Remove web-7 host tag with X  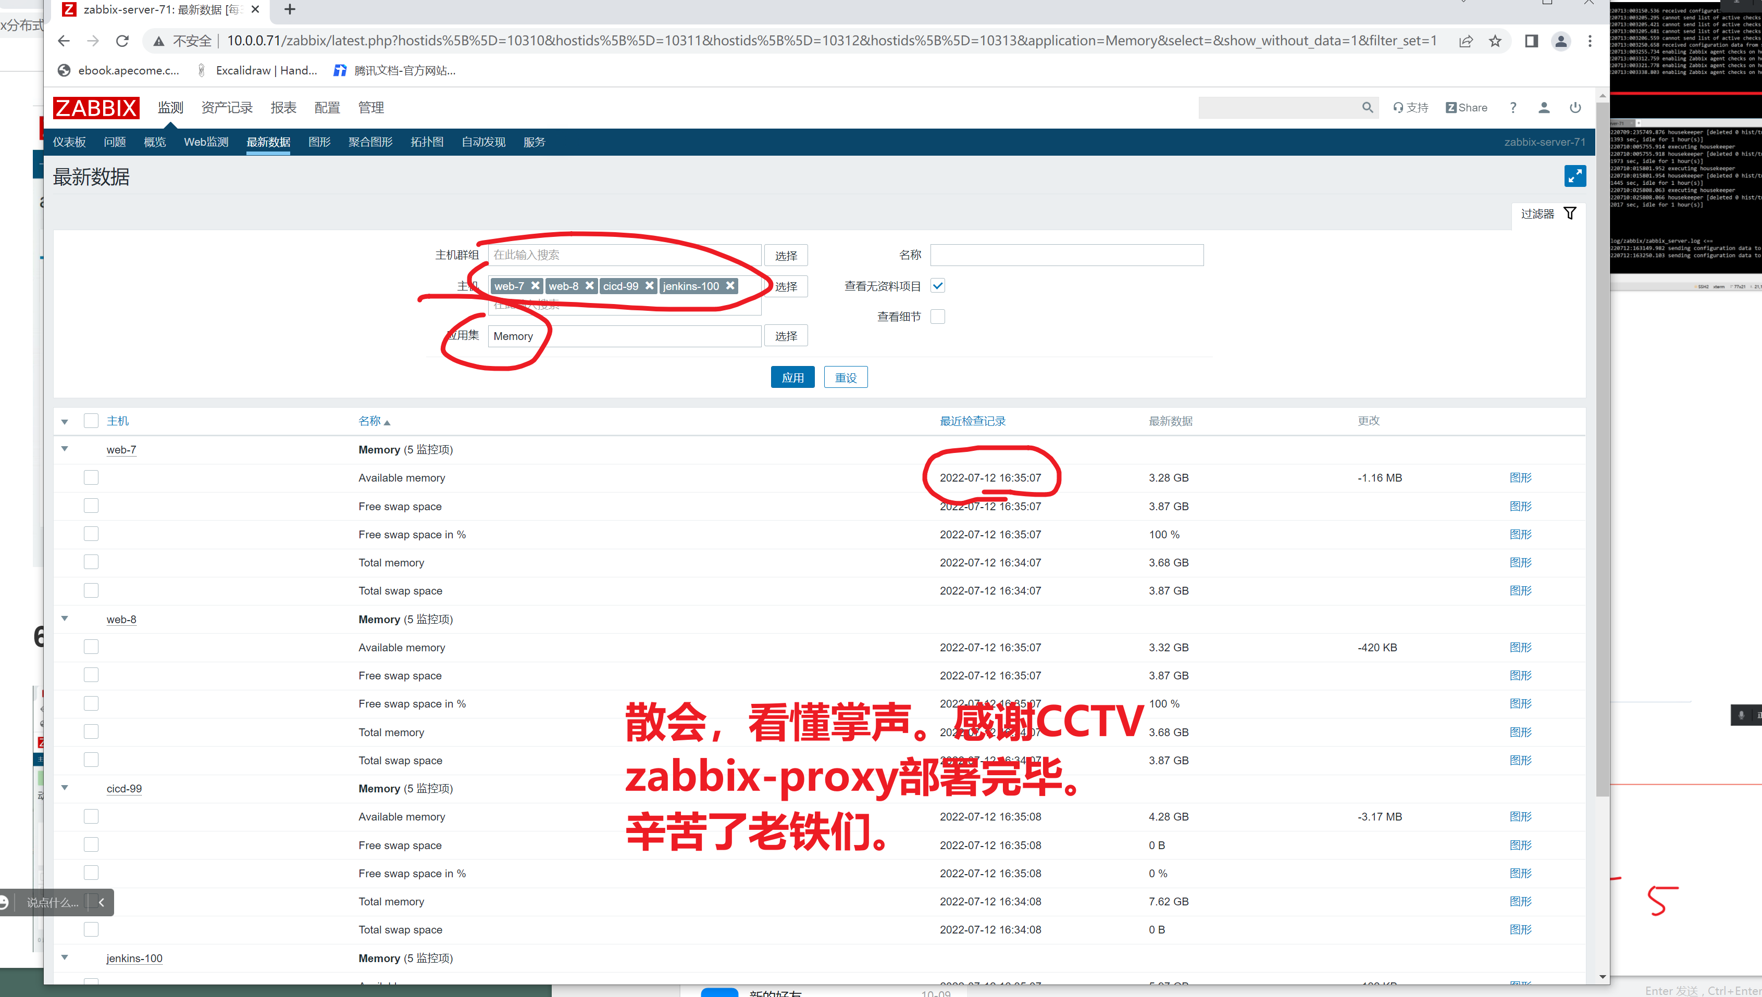tap(535, 285)
